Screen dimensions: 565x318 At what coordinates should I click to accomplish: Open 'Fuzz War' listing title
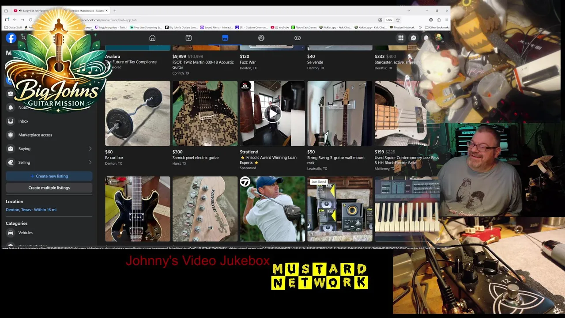248,62
